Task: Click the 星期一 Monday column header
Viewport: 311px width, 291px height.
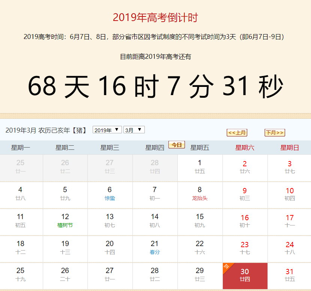Action: click(x=21, y=147)
